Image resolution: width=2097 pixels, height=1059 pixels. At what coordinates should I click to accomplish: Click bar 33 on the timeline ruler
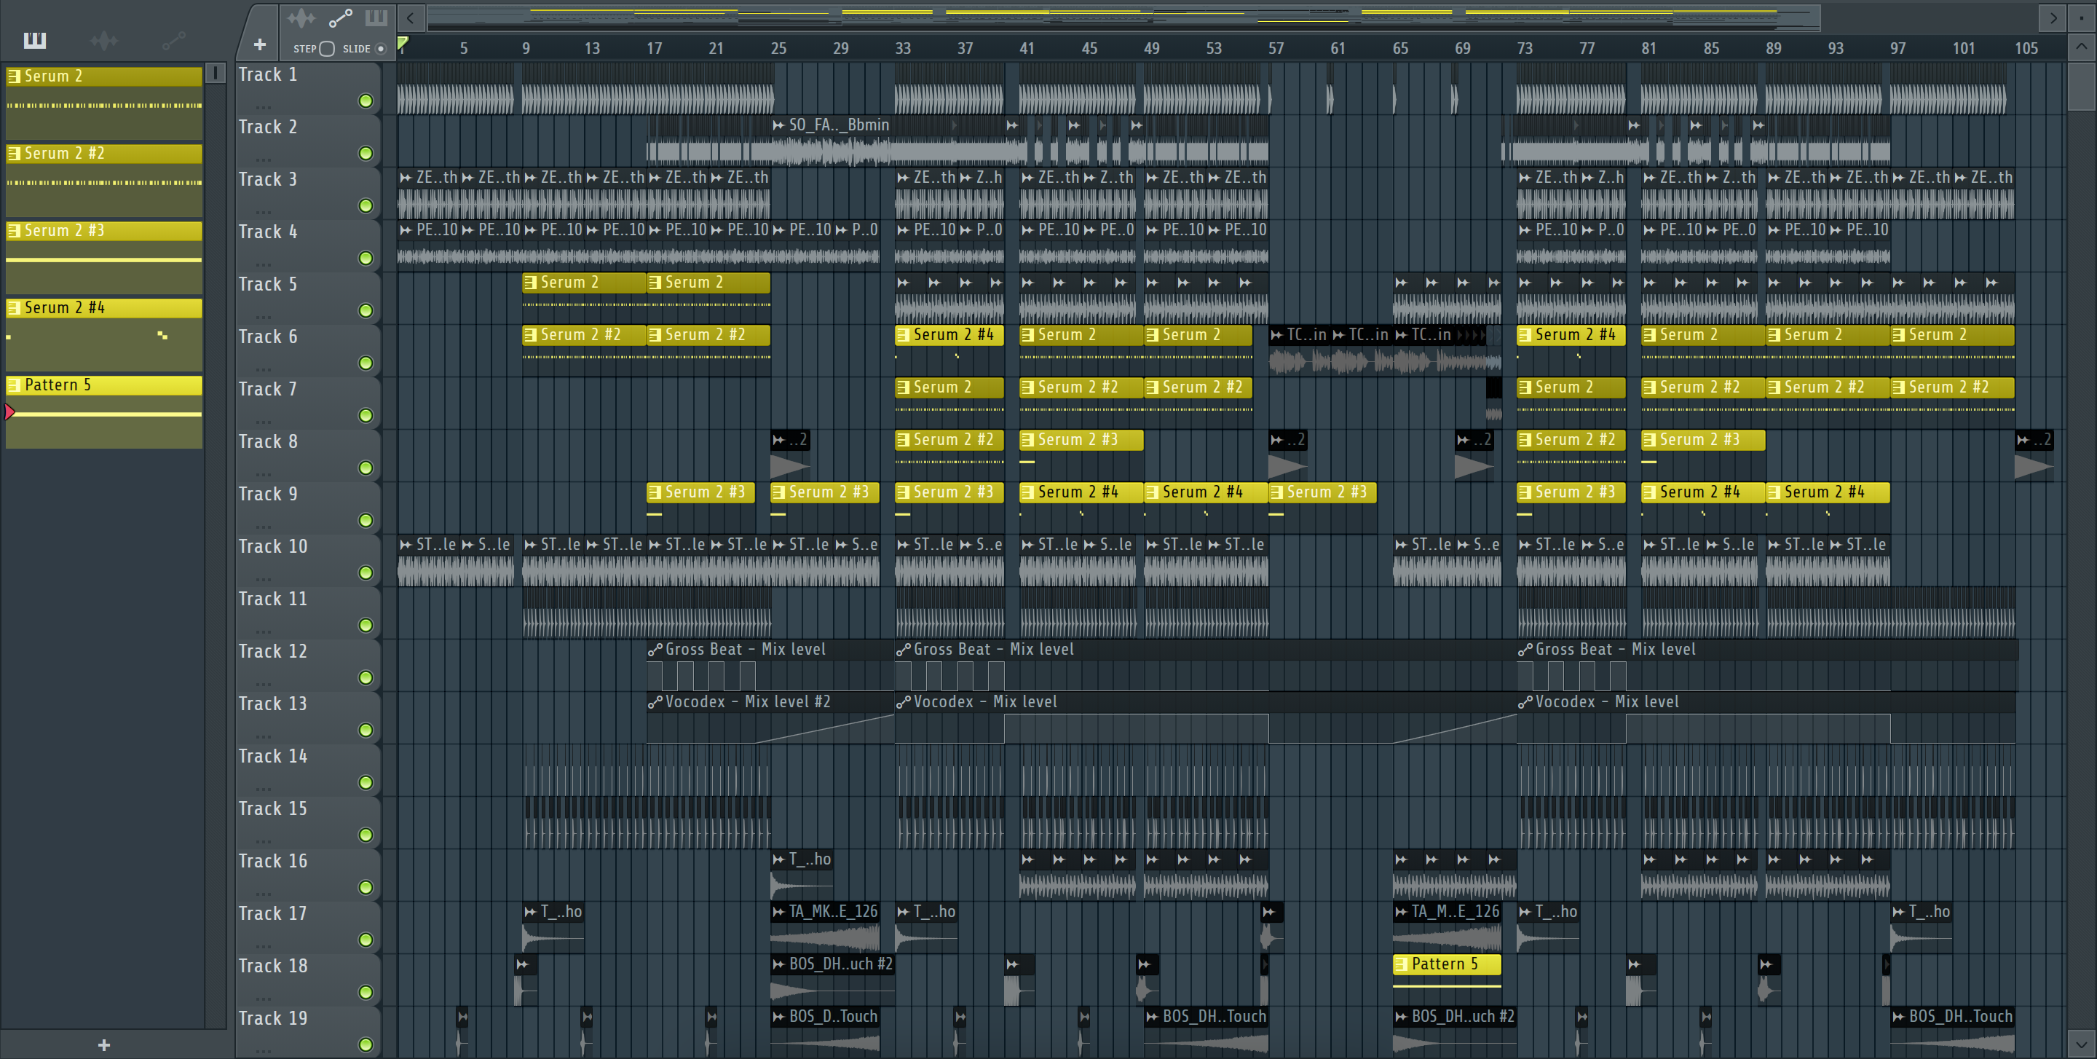(x=902, y=48)
